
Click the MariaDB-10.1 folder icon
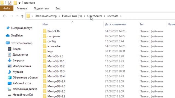click(45, 61)
